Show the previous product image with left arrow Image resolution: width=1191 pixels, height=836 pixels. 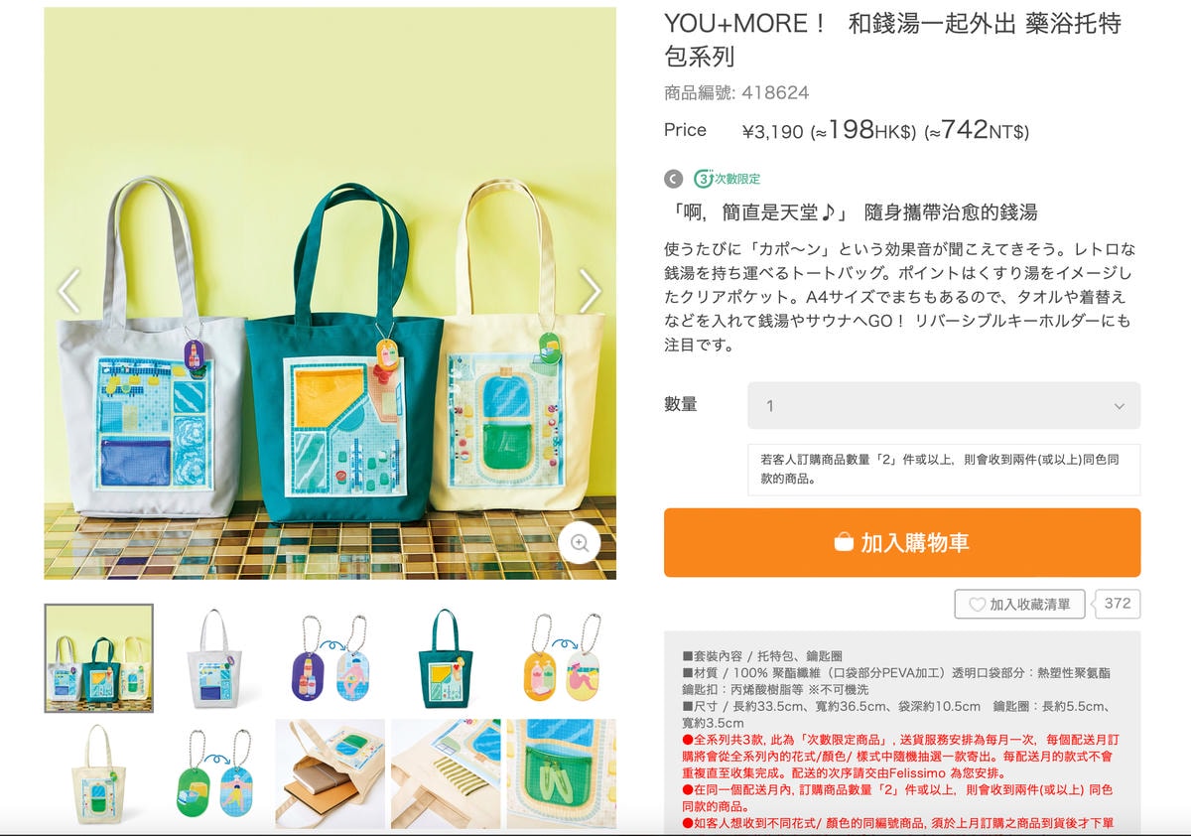[x=68, y=291]
